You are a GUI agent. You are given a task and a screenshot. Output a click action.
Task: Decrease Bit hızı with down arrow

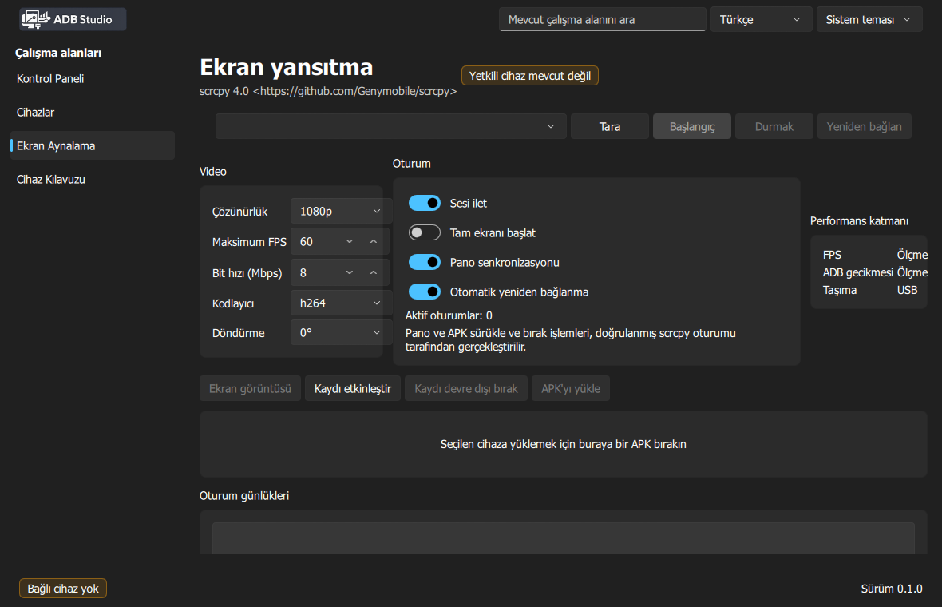tap(350, 273)
